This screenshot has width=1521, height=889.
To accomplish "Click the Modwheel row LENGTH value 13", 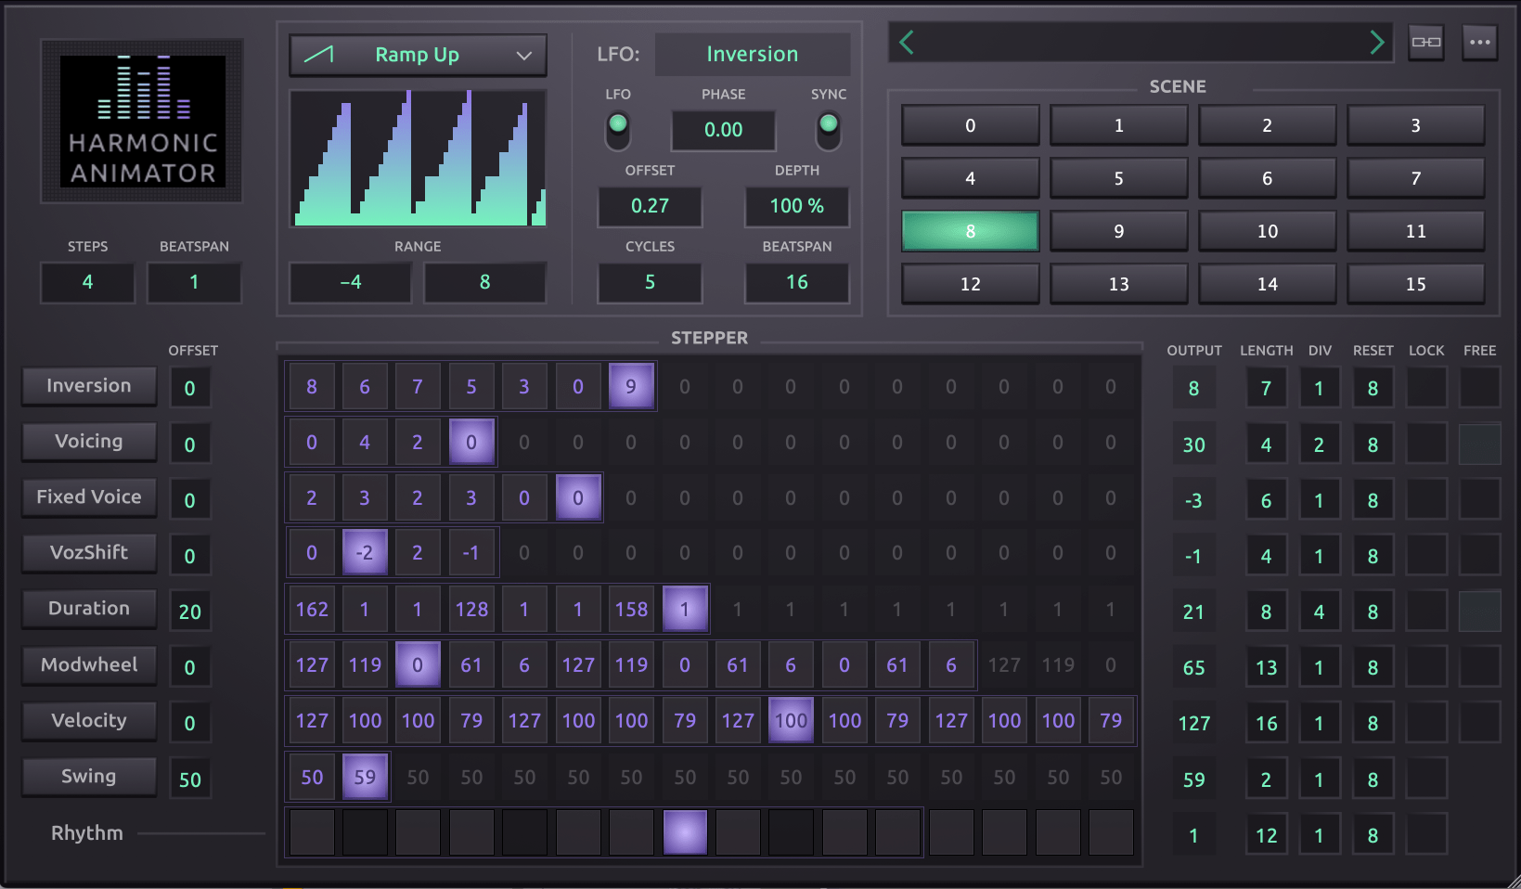I will point(1266,668).
